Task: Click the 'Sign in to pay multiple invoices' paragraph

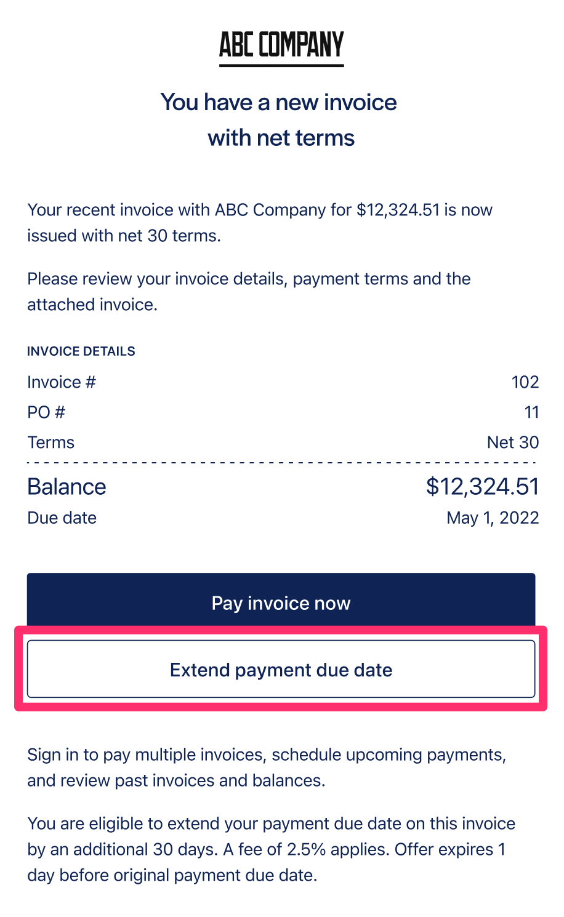Action: pyautogui.click(x=267, y=767)
